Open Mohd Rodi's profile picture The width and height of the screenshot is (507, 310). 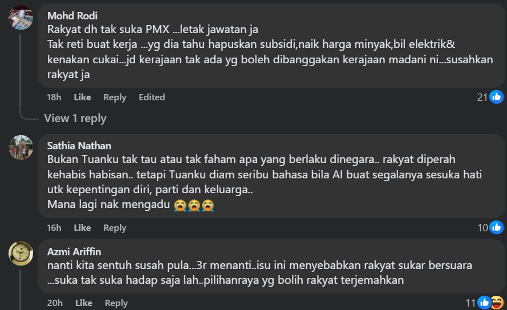pos(21,18)
